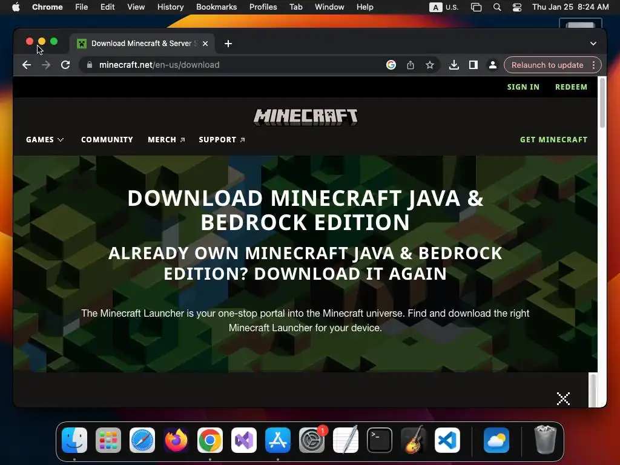This screenshot has width=620, height=465.
Task: Open the side panel icon
Action: point(473,65)
